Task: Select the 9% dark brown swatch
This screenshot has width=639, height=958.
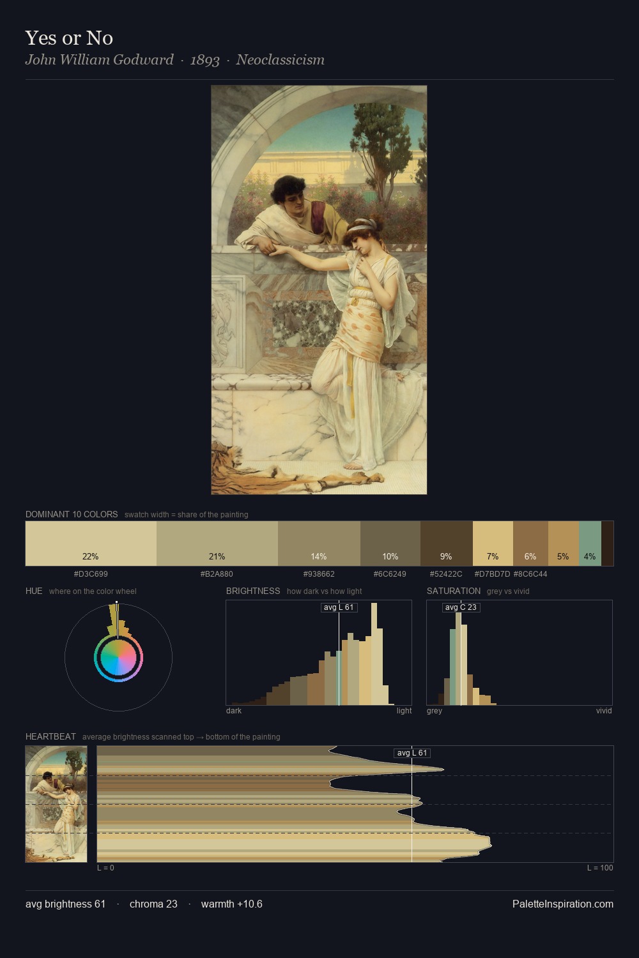Action: 447,544
